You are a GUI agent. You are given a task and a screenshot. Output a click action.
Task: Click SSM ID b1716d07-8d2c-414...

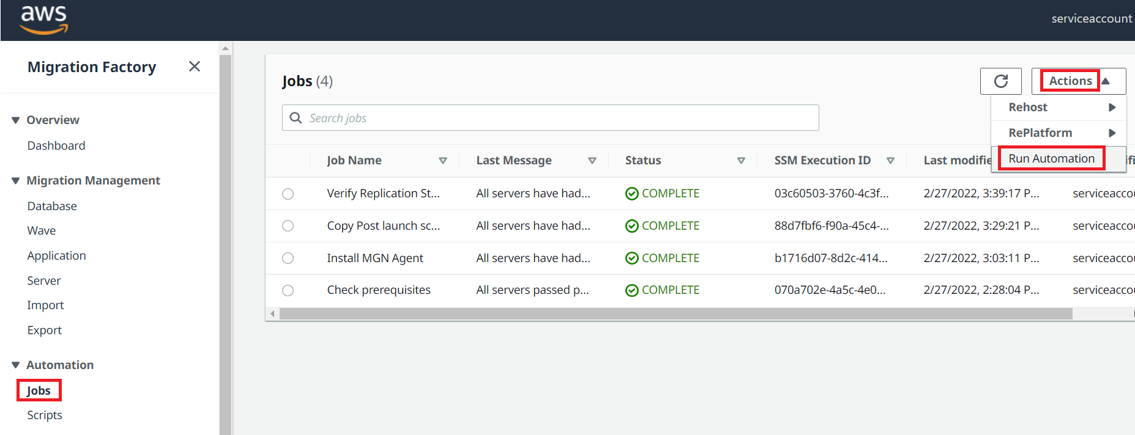click(831, 258)
